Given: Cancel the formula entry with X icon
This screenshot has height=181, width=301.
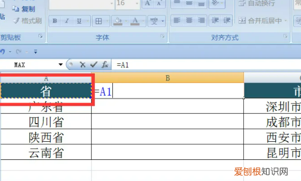Looking at the screenshot, I should (x=83, y=65).
